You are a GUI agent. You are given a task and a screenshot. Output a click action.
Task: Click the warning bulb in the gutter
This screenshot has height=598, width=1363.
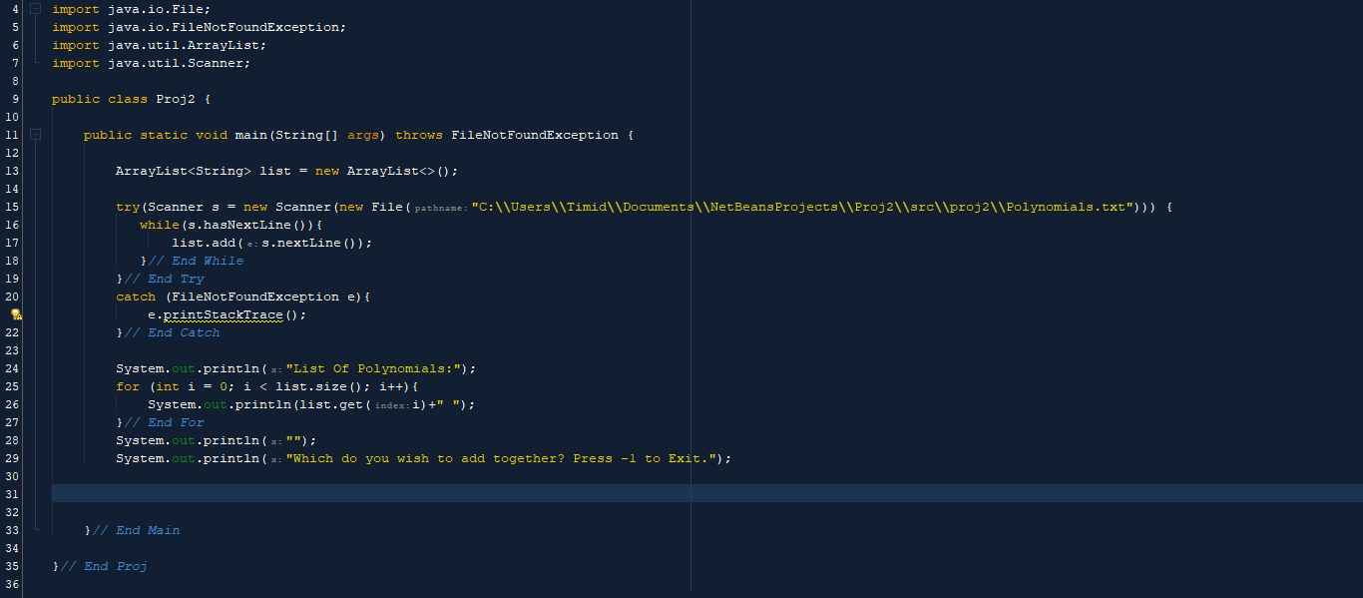(x=14, y=314)
